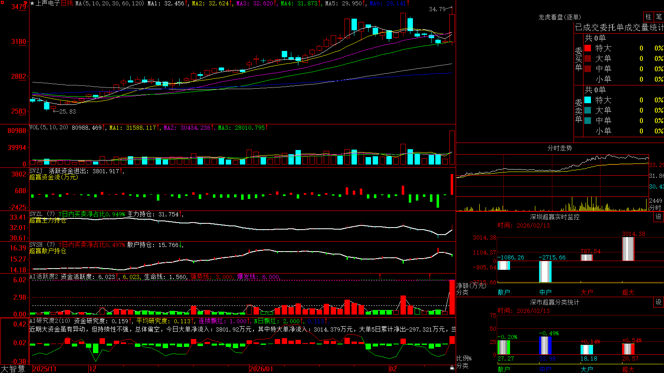The image size is (664, 373).
Task: Click AI活跃度2 indicator title
Action: click(44, 276)
